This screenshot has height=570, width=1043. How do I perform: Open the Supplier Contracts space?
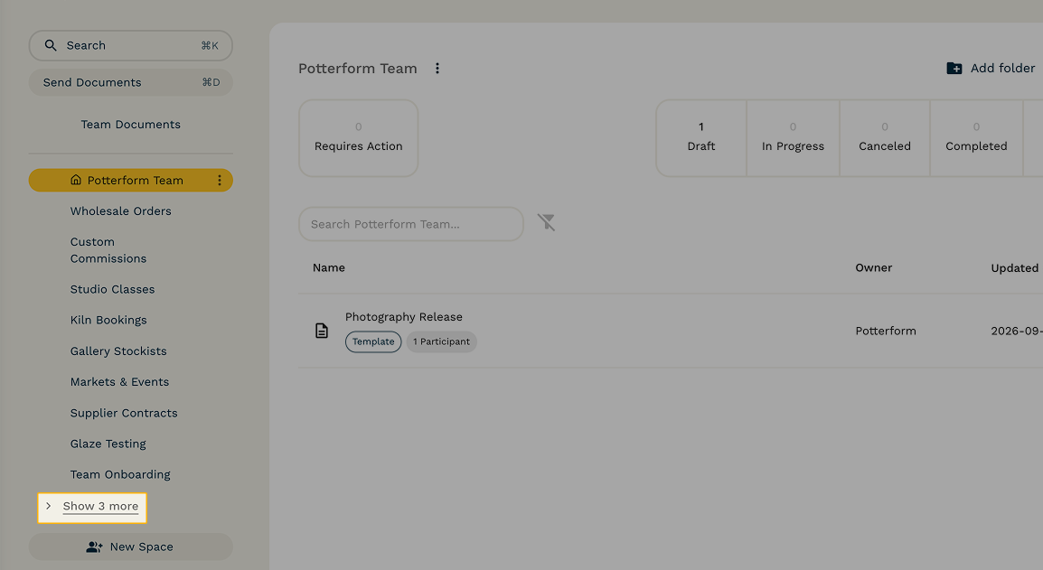click(x=124, y=413)
